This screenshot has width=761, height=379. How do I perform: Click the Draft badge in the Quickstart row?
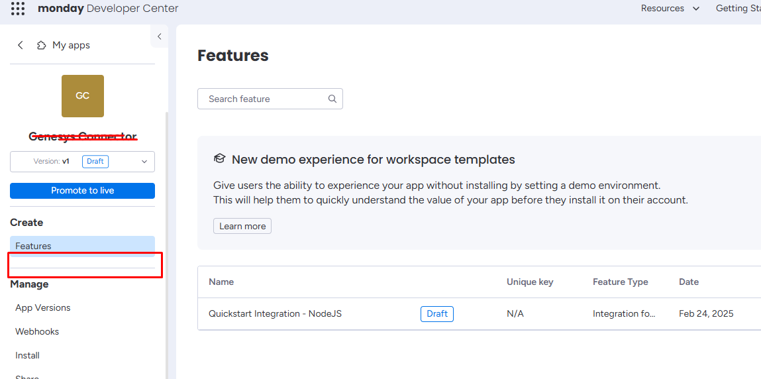pos(437,314)
